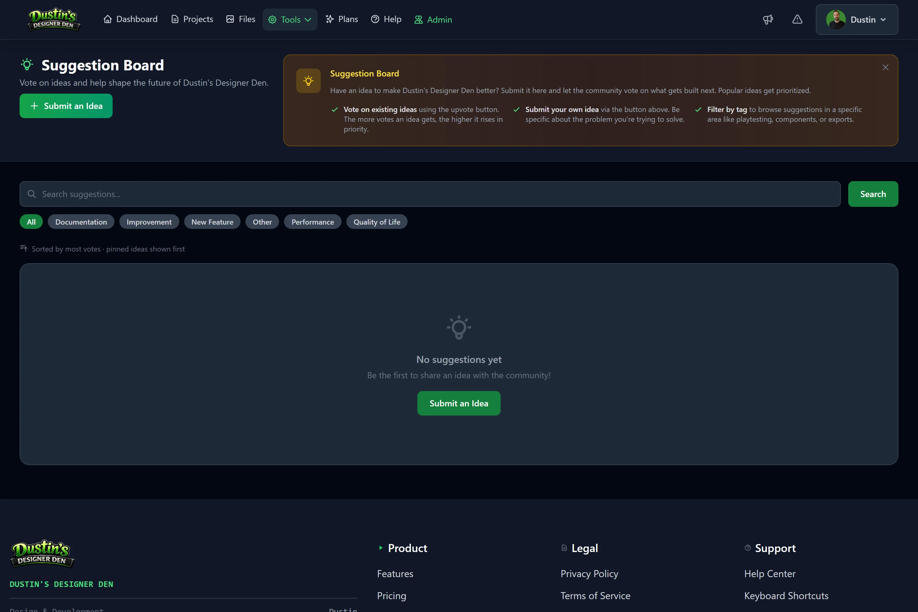Open the Help Center link
This screenshot has height=612, width=918.
tap(770, 574)
